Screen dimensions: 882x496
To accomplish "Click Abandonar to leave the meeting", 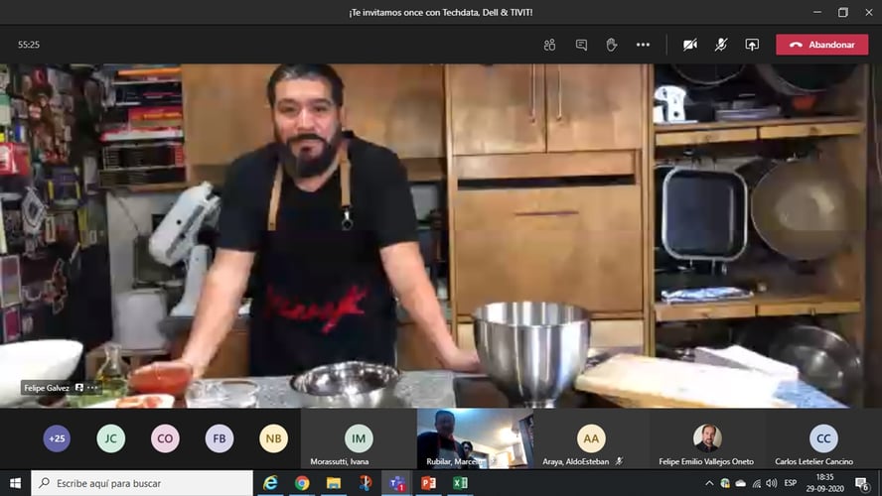I will 821,45.
